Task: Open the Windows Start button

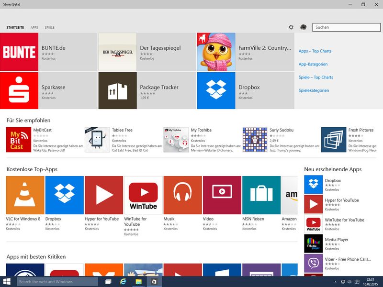Action: pyautogui.click(x=7, y=282)
